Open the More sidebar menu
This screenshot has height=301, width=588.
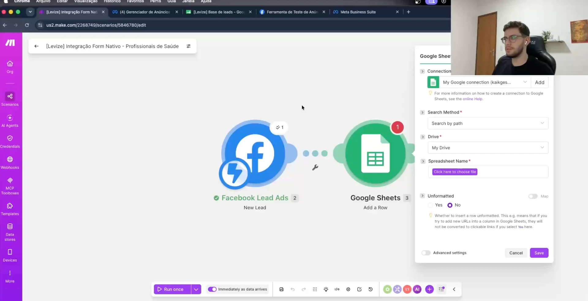[x=10, y=276]
